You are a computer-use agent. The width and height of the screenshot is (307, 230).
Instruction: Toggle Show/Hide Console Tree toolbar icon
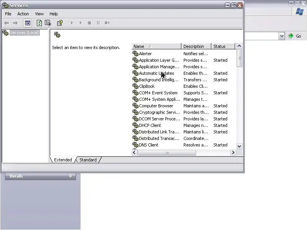point(27,23)
